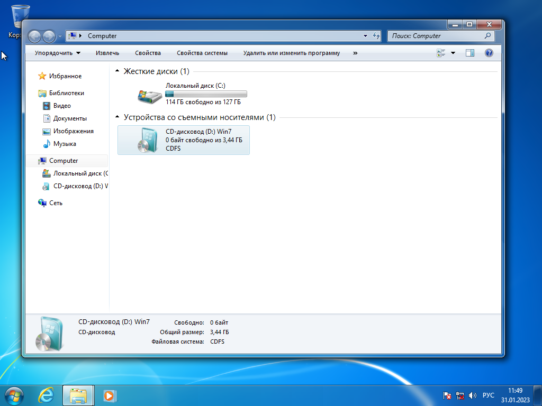The image size is (542, 406).
Task: Open Музыка library in sidebar
Action: [65, 144]
